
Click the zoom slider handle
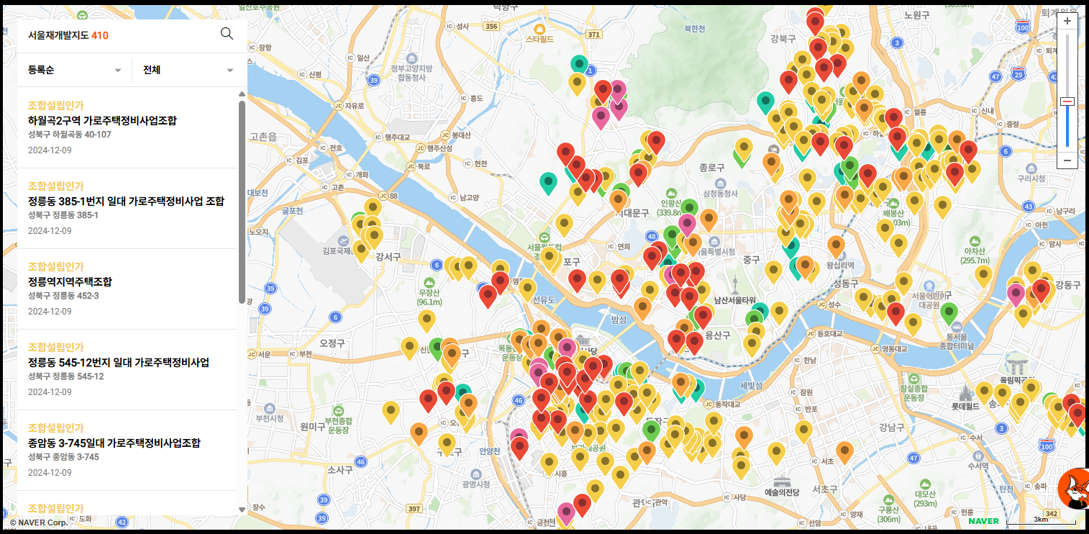[x=1067, y=101]
